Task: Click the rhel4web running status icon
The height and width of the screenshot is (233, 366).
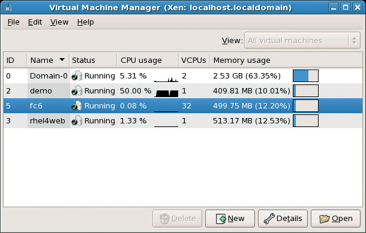Action: [77, 121]
